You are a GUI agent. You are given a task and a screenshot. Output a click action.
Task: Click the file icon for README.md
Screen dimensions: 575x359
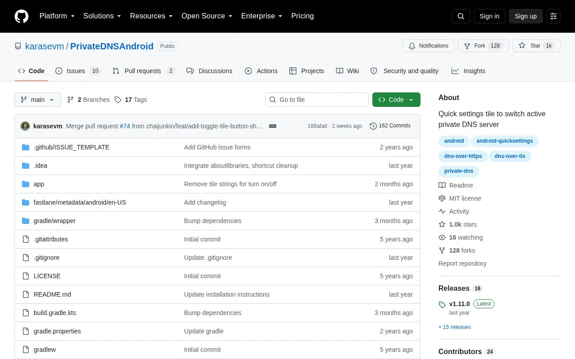[26, 294]
